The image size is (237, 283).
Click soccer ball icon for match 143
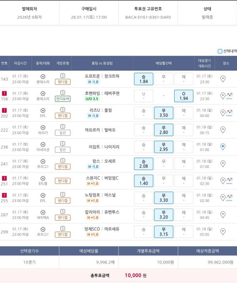[43, 77]
